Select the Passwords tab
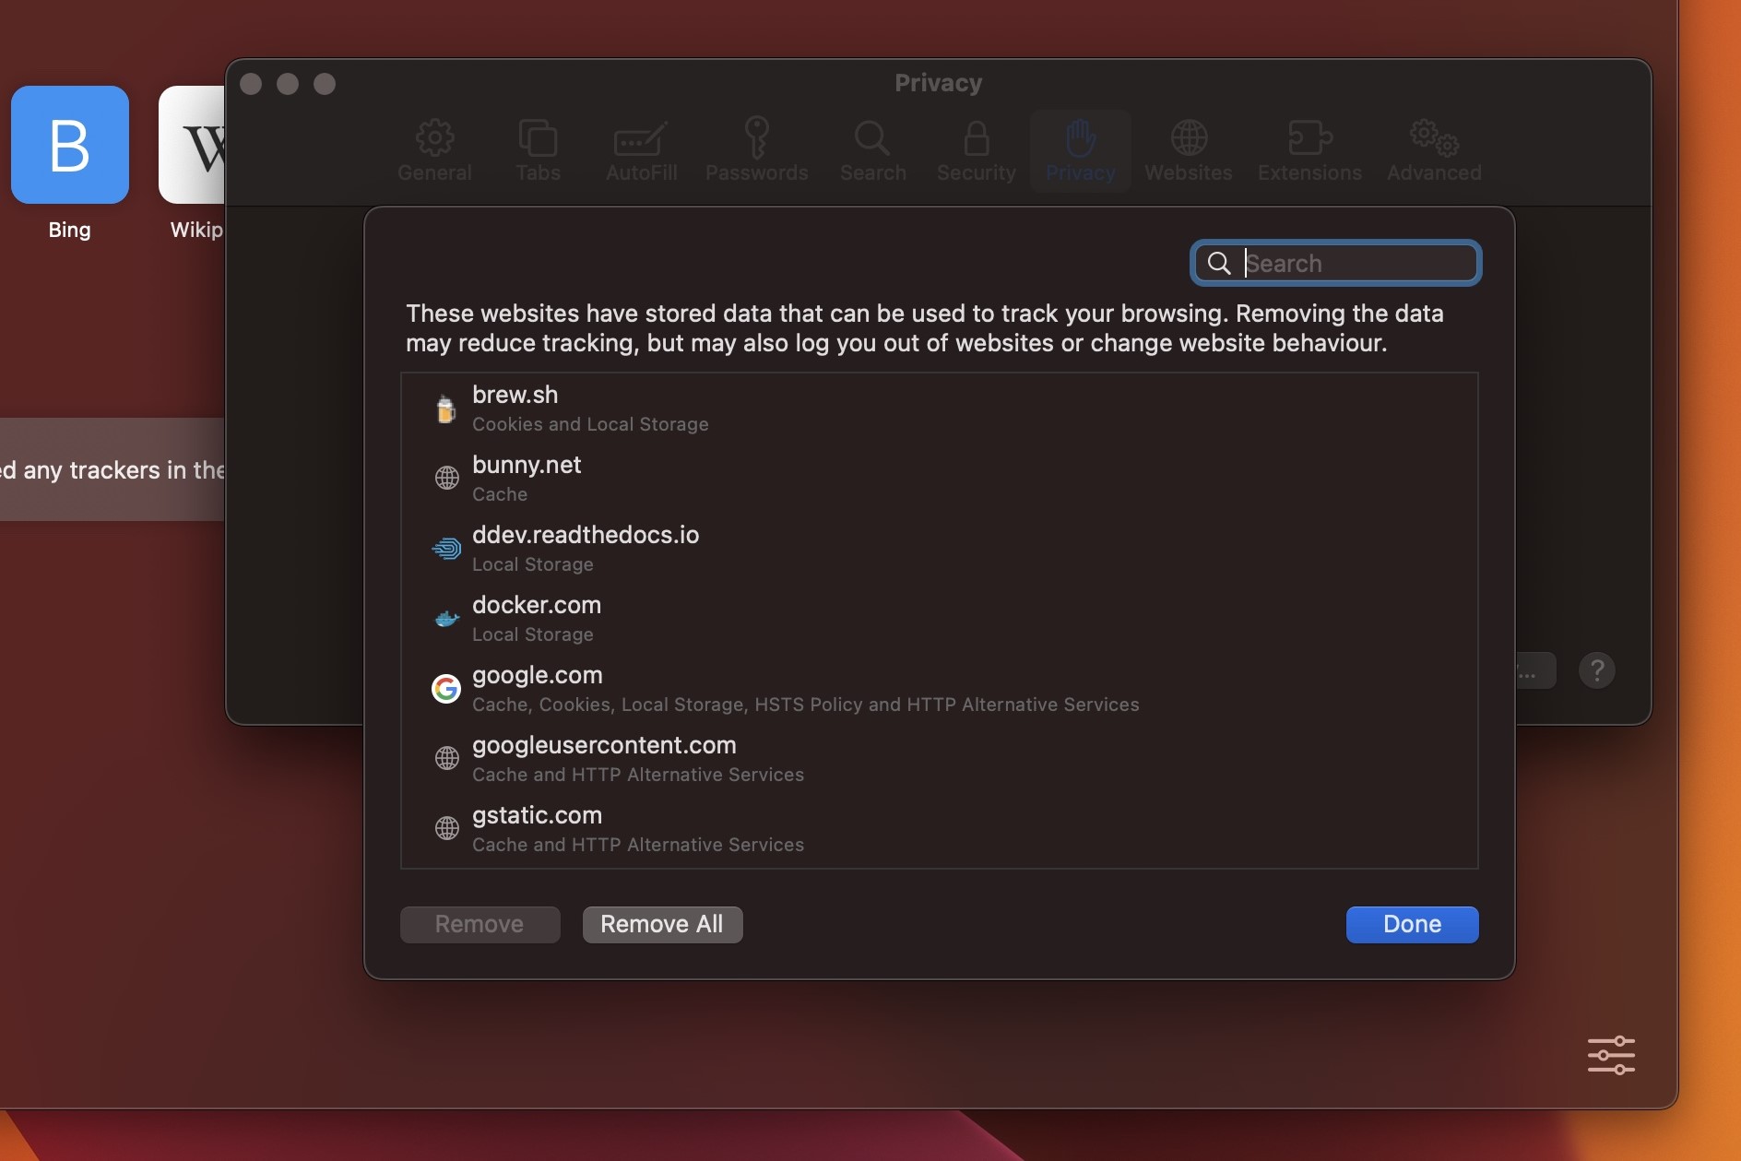The height and width of the screenshot is (1161, 1741). [756, 150]
